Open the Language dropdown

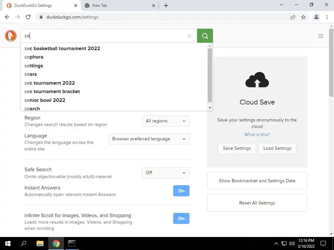coord(149,139)
